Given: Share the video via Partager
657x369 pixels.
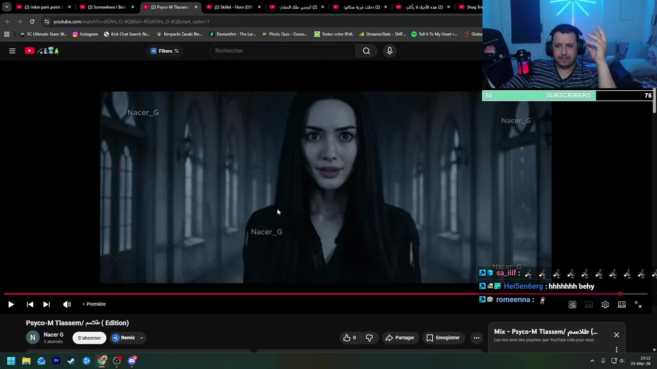Looking at the screenshot, I should tap(400, 338).
